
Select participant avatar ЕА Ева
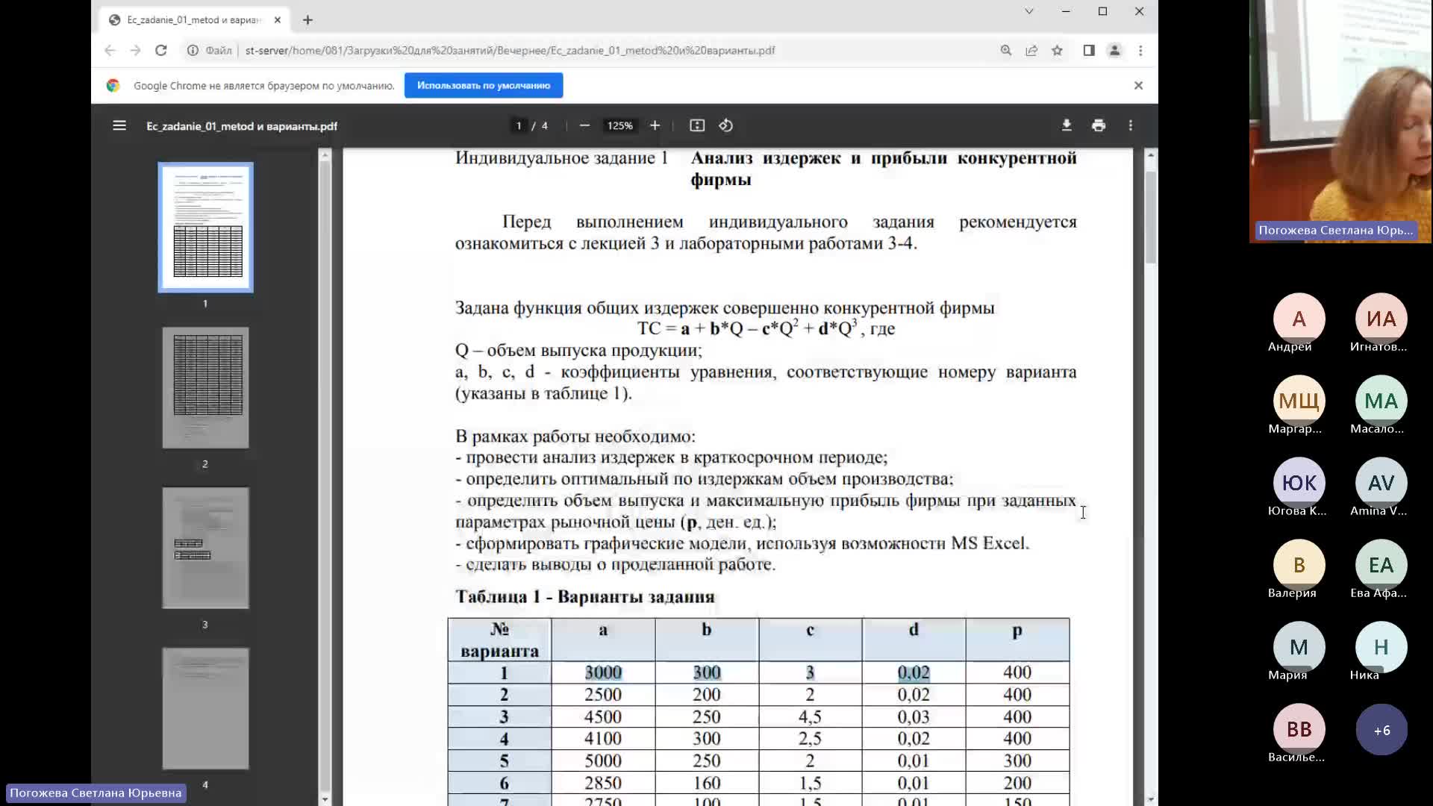coord(1381,565)
